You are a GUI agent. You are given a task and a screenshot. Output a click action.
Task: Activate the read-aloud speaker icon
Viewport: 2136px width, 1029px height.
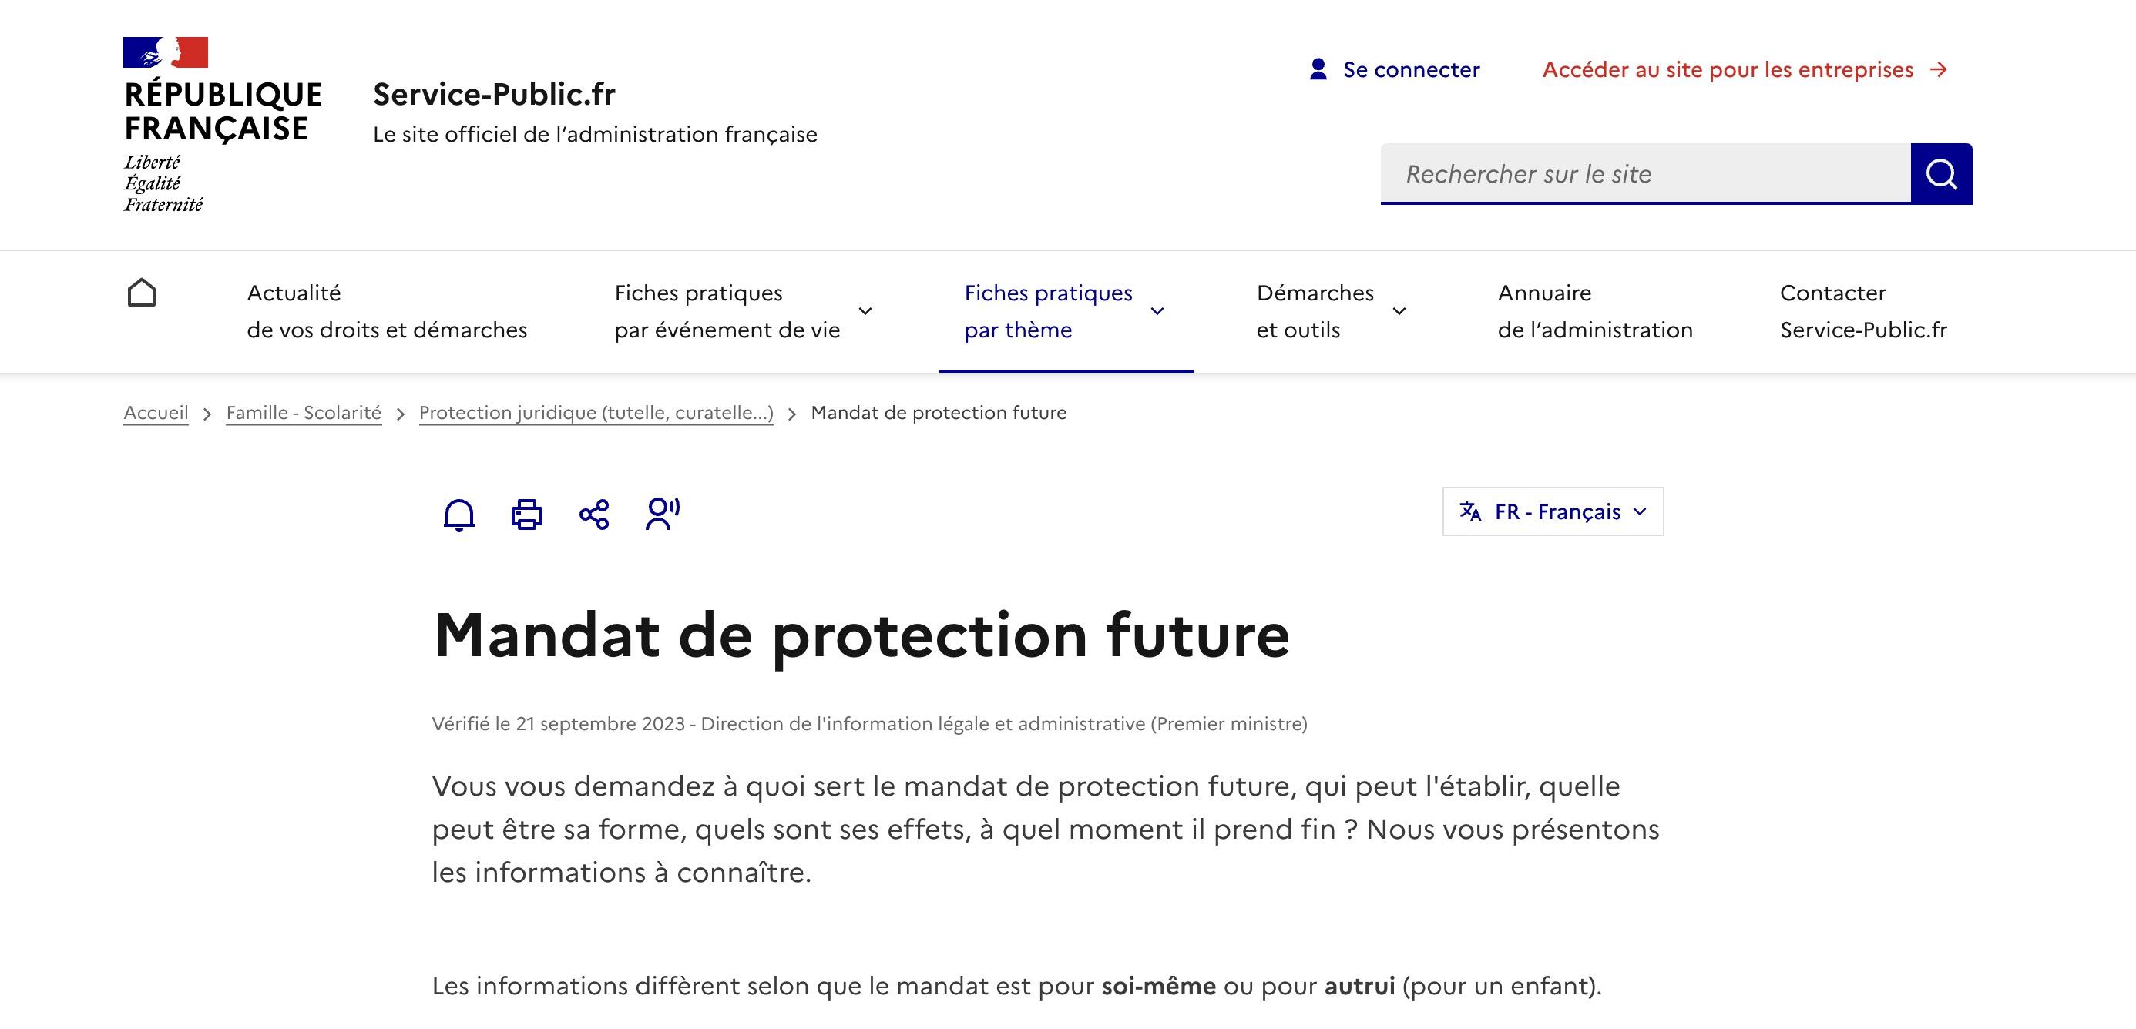pos(663,514)
